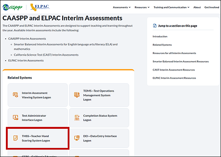Click the CAASPP Interim Assessments bullet text
Image resolution: width=221 pixels, height=157 pixels.
pyautogui.click(x=27, y=39)
